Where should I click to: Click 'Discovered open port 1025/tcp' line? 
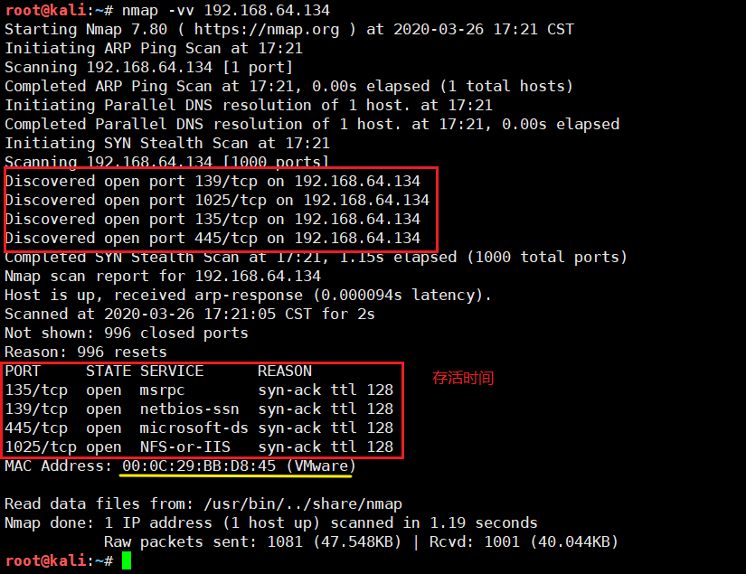coord(217,201)
